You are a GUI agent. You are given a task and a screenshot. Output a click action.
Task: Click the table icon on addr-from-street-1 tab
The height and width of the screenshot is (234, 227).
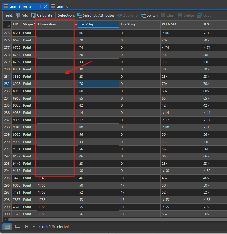pos(6,6)
